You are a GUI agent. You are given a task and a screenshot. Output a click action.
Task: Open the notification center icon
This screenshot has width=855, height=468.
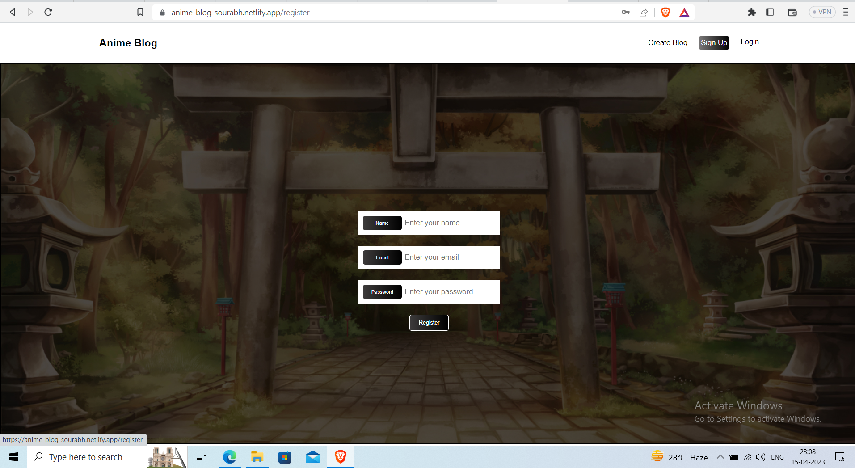click(840, 457)
